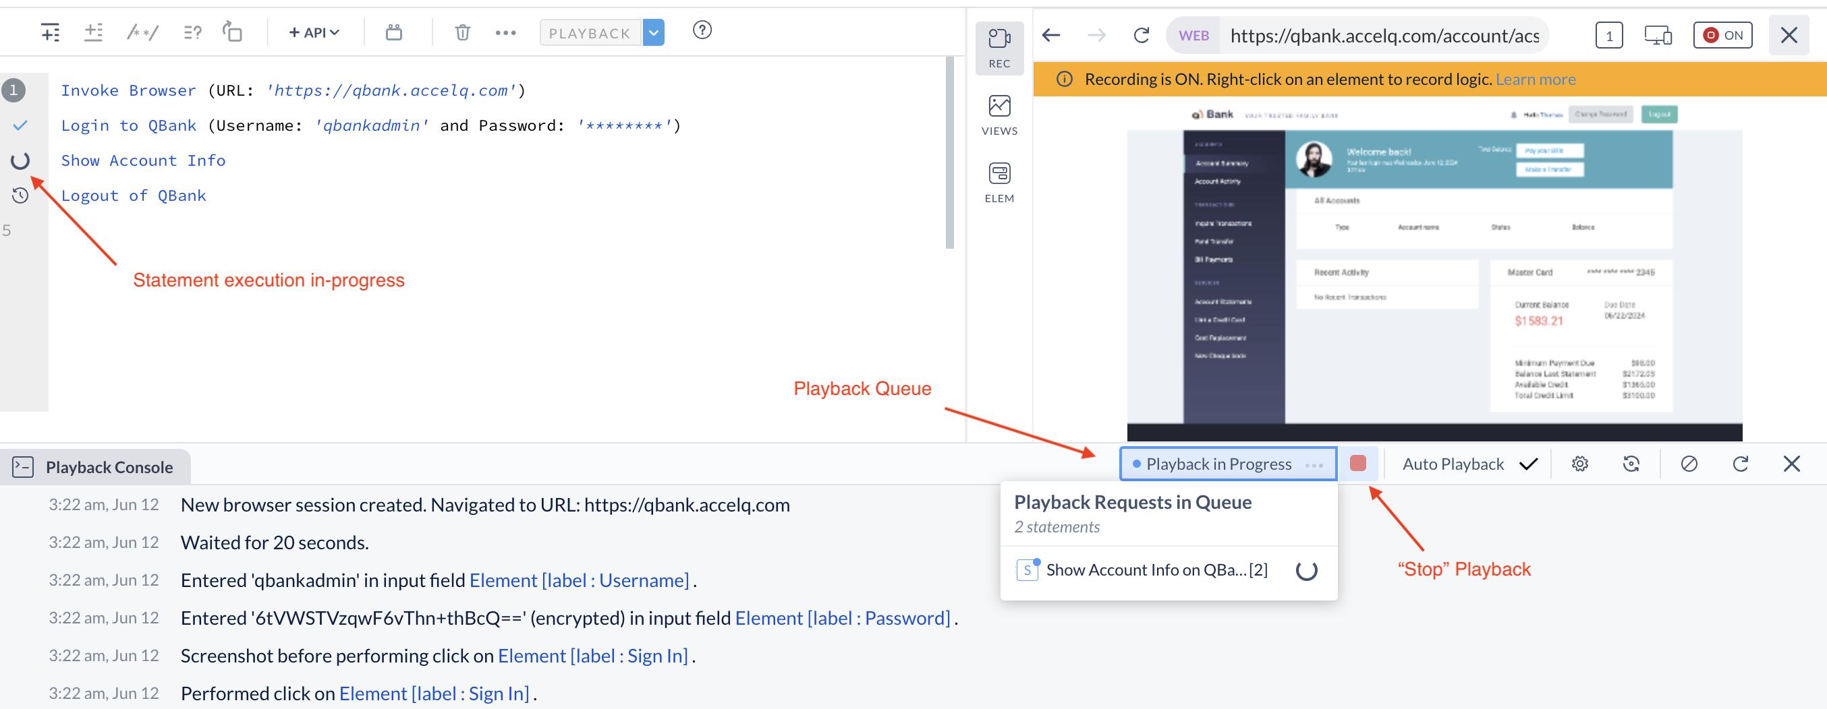Close the Playback Console panel
This screenshot has width=1827, height=709.
coord(1791,464)
